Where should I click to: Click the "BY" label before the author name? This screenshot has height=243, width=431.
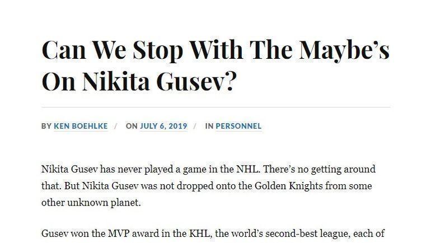pyautogui.click(x=46, y=126)
